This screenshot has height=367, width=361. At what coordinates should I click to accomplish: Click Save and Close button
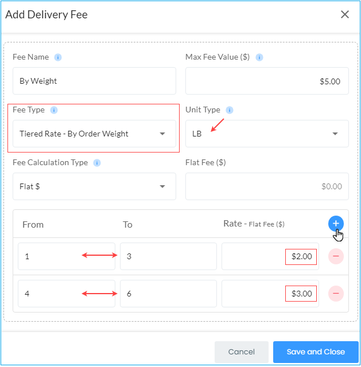pos(316,352)
